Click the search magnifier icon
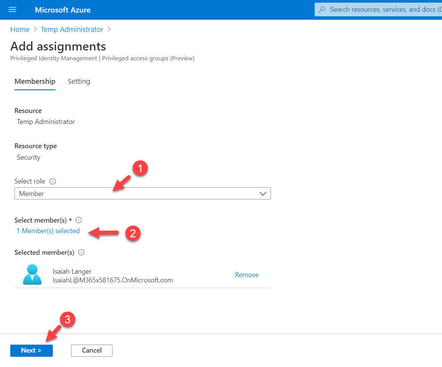This screenshot has width=442, height=367. pyautogui.click(x=323, y=9)
